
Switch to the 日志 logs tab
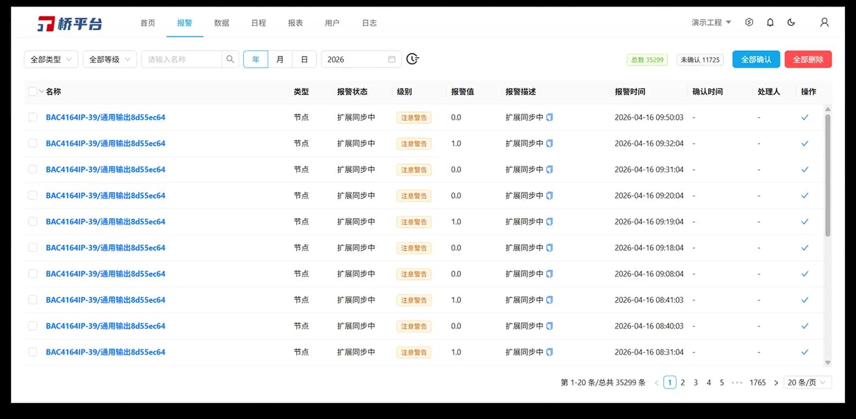(369, 23)
